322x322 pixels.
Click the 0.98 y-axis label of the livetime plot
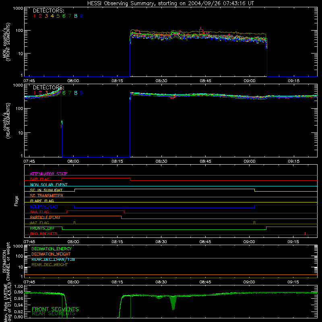pyautogui.click(x=19, y=292)
